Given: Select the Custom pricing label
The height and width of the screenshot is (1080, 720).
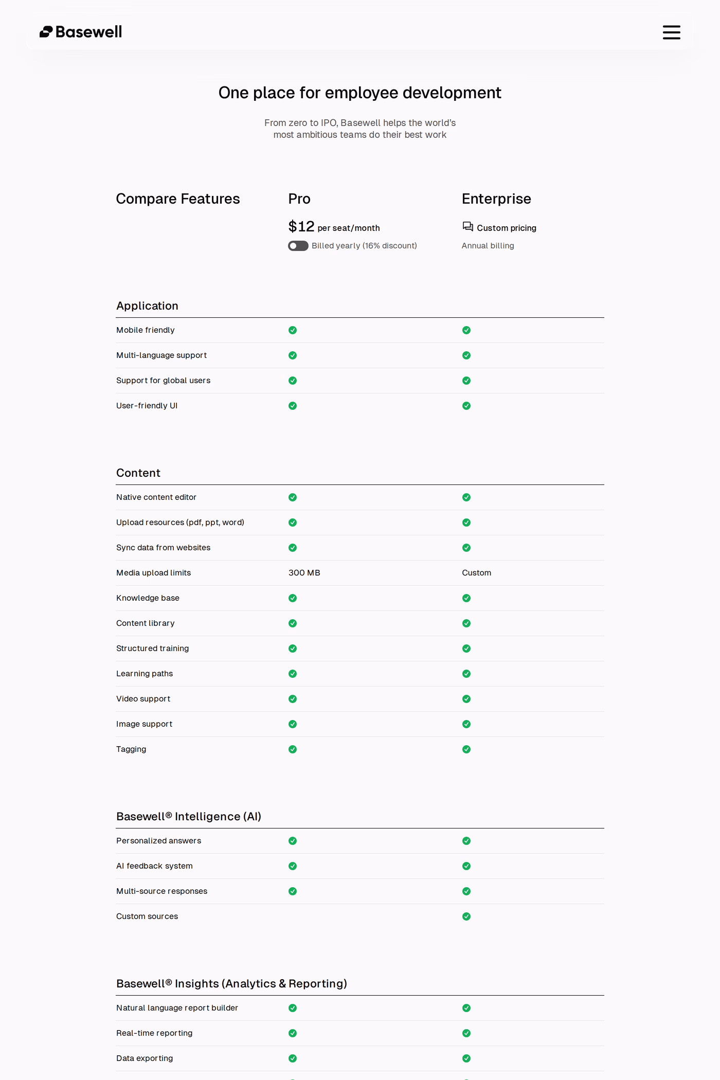Looking at the screenshot, I should click(x=507, y=228).
